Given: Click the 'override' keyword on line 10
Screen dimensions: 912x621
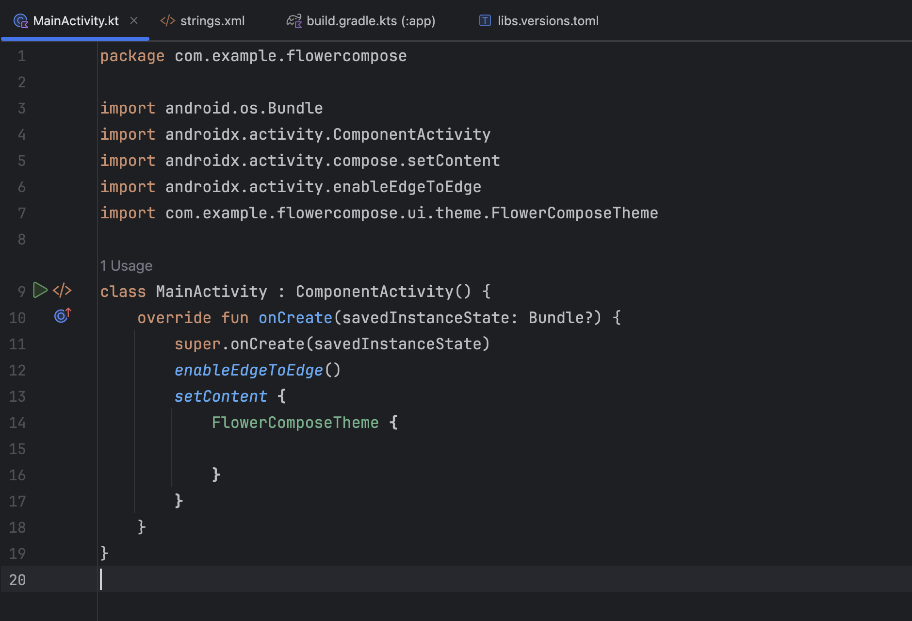Looking at the screenshot, I should tap(174, 318).
